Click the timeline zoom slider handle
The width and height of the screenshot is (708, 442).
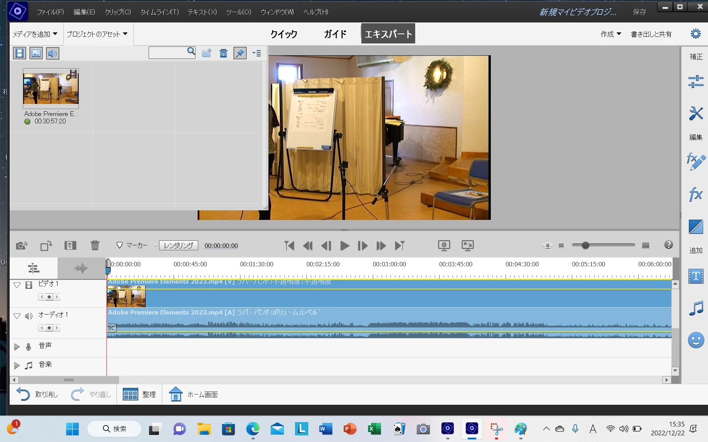click(585, 245)
